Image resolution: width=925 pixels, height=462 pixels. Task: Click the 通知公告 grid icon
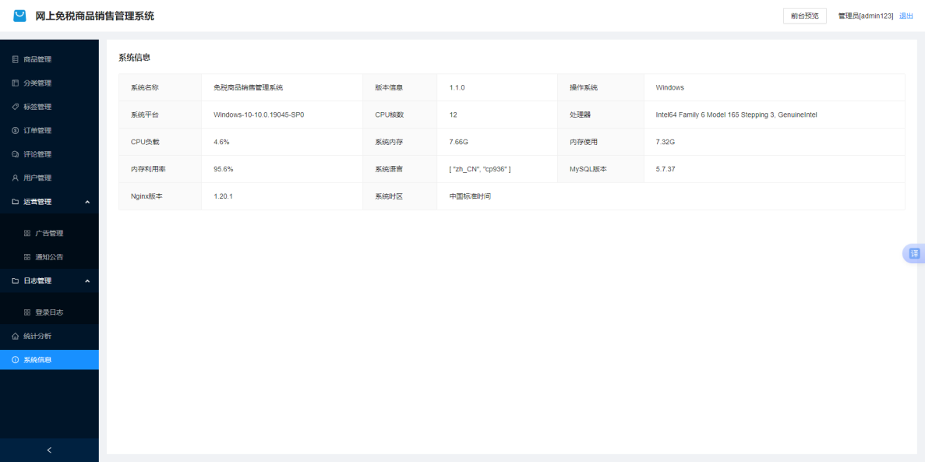point(27,256)
